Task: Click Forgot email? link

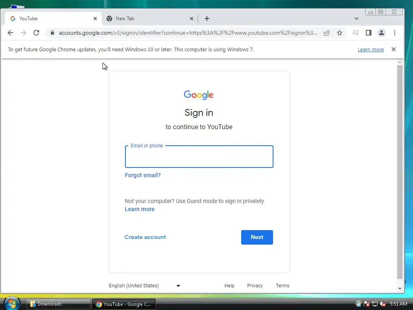Action: (x=143, y=175)
